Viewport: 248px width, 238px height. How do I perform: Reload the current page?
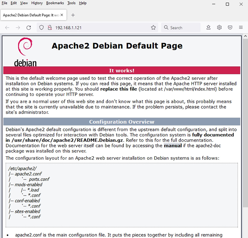[x=29, y=28]
